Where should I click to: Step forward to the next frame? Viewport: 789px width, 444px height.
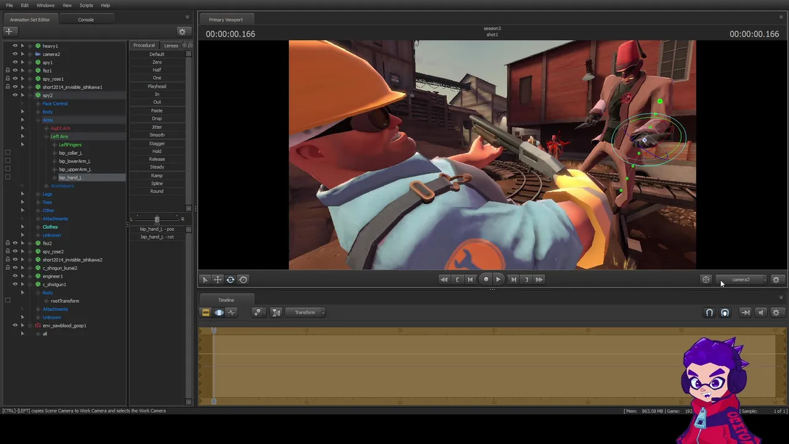[x=513, y=279]
